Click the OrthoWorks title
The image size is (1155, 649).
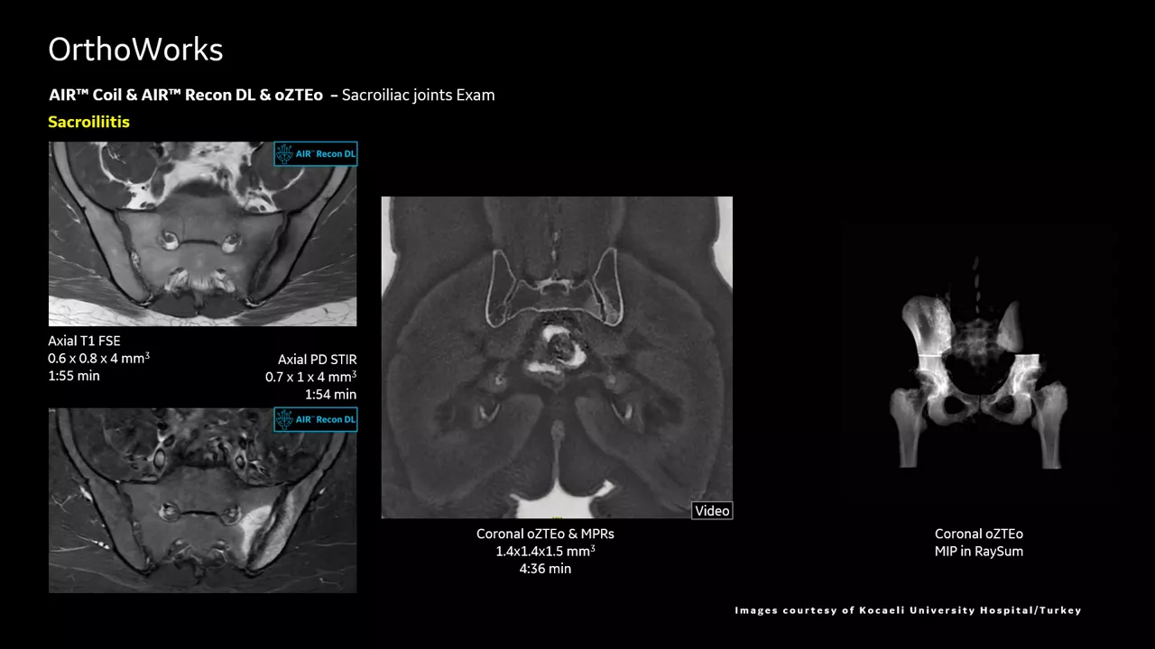pyautogui.click(x=135, y=49)
